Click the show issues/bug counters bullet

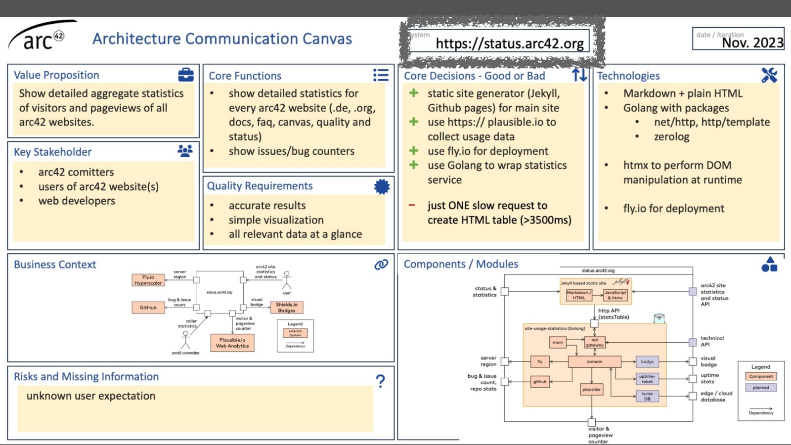(x=291, y=151)
